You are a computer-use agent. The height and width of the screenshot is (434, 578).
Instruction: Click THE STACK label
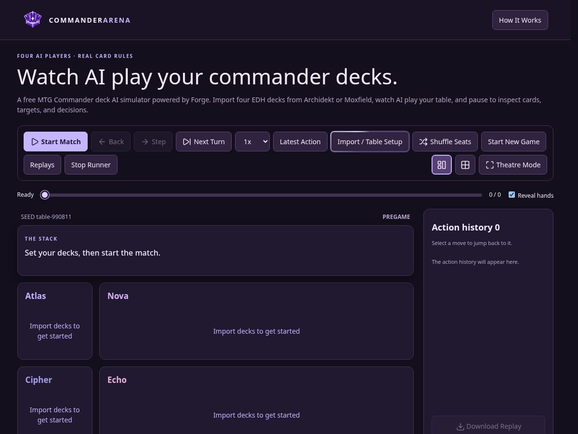41,239
